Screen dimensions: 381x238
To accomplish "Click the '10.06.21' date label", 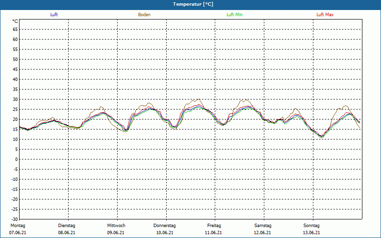I will coord(165,233).
